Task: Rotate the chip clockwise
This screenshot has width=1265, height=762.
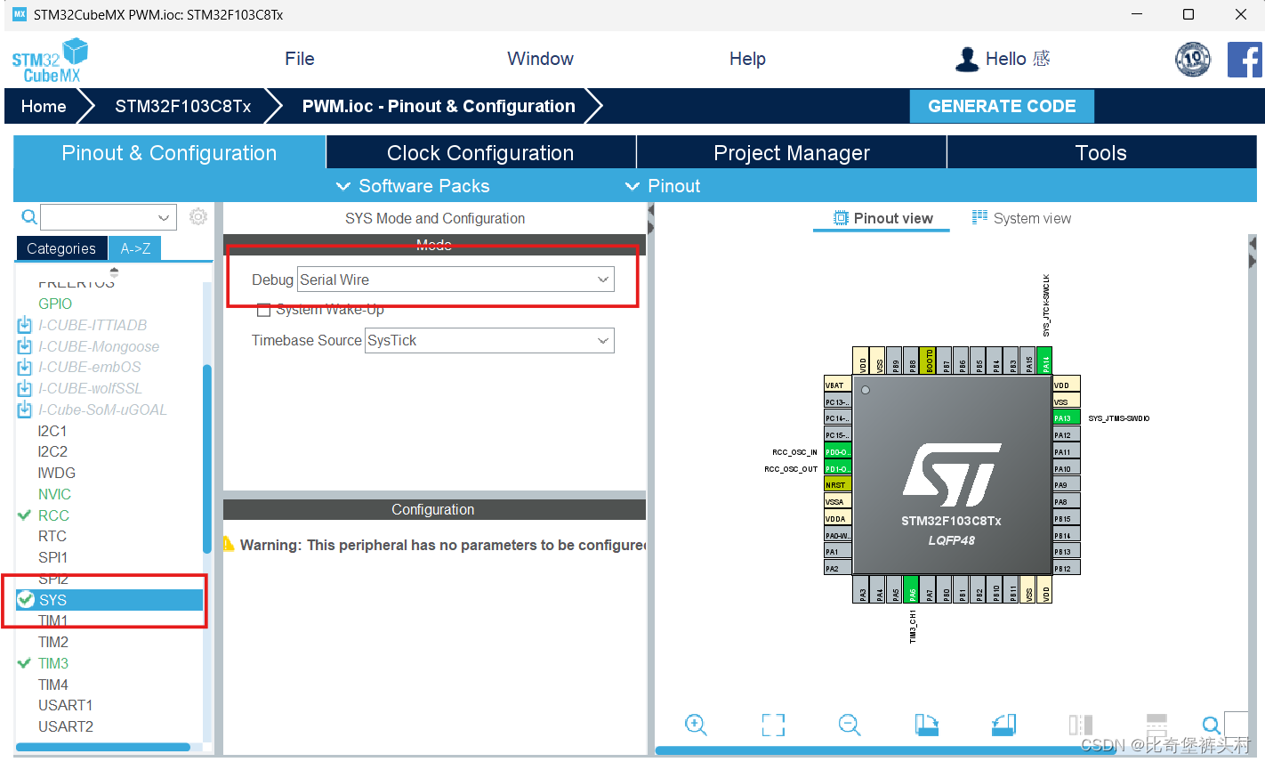Action: pyautogui.click(x=927, y=725)
